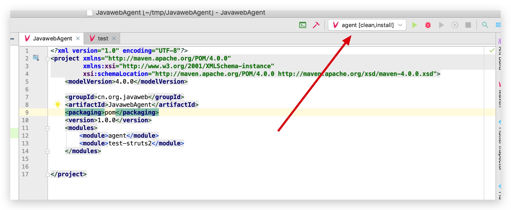The height and width of the screenshot is (210, 511).
Task: Click the hammer Build Project icon
Action: [x=316, y=25]
